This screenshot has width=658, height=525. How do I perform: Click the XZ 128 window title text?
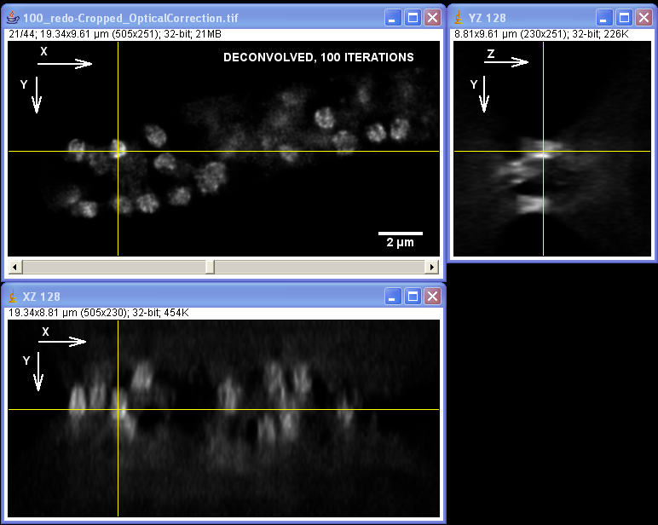[x=41, y=297]
